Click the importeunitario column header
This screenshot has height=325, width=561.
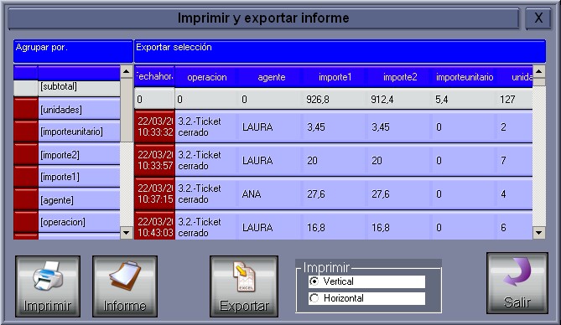[465, 77]
